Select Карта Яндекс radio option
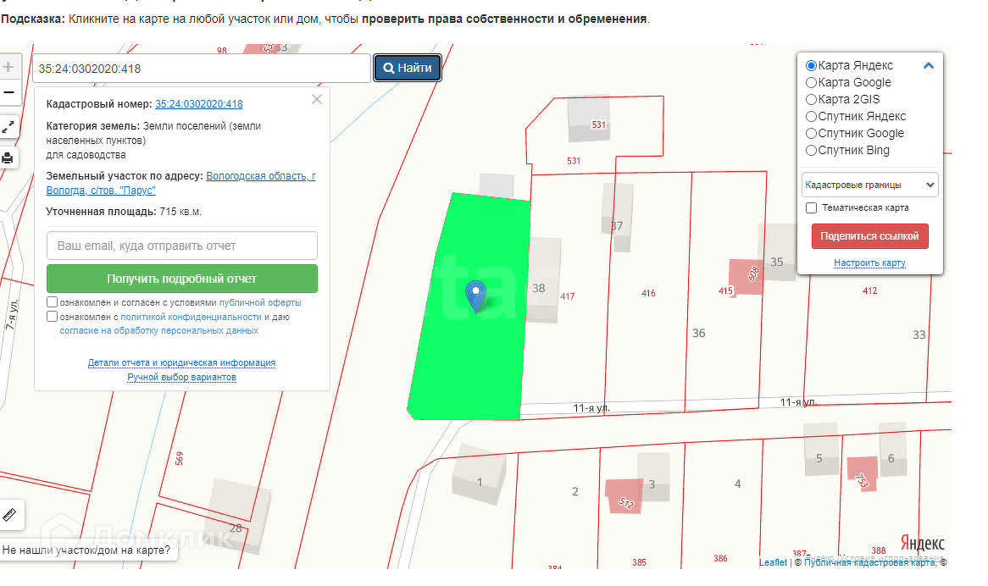Viewport: 988px width, 586px height. [x=811, y=65]
